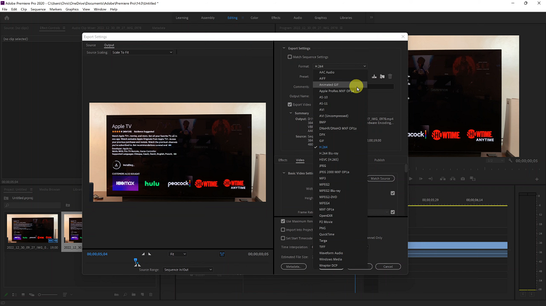Click the Set Out Point triangle icon
The image size is (546, 306).
[150, 254]
